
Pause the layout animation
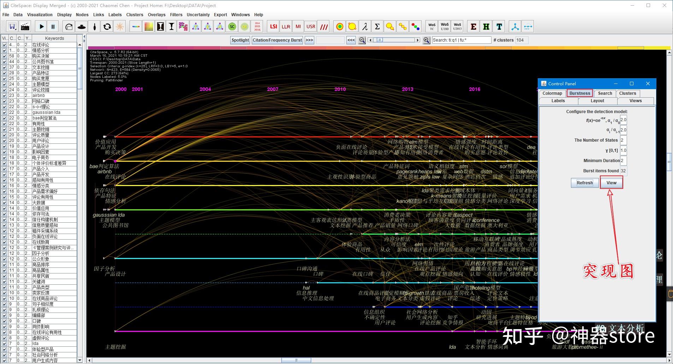tap(53, 26)
